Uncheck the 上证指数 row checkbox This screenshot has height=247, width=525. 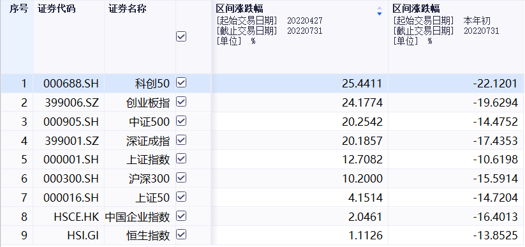(181, 158)
